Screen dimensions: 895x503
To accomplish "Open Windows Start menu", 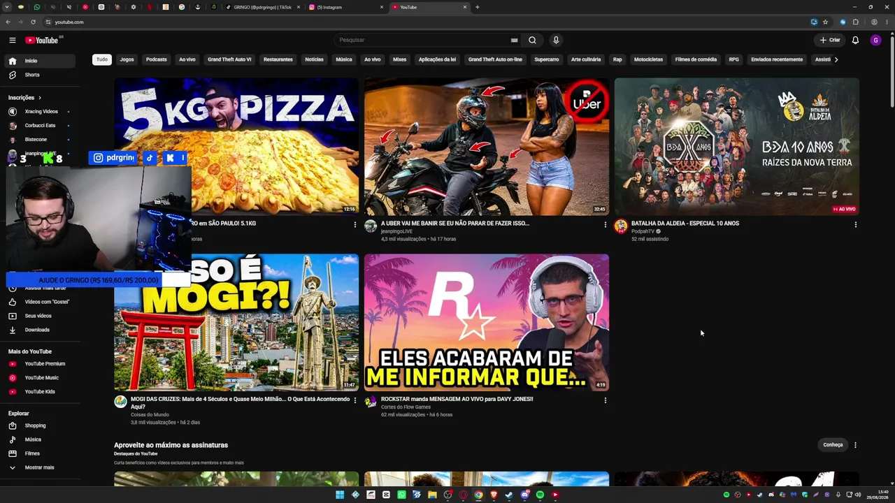I will [340, 495].
